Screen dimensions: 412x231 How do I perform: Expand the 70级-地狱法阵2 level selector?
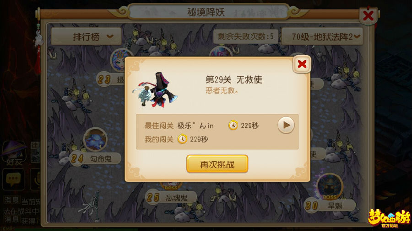322,37
